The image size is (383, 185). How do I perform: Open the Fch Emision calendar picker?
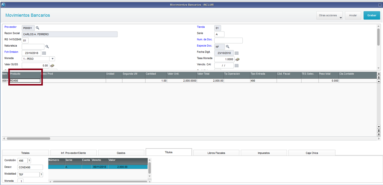[x=44, y=53]
